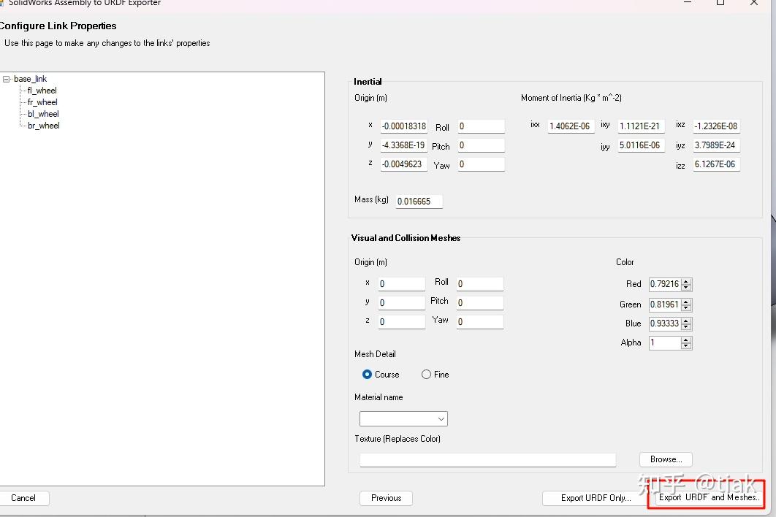Click Export URDF Only

point(594,498)
